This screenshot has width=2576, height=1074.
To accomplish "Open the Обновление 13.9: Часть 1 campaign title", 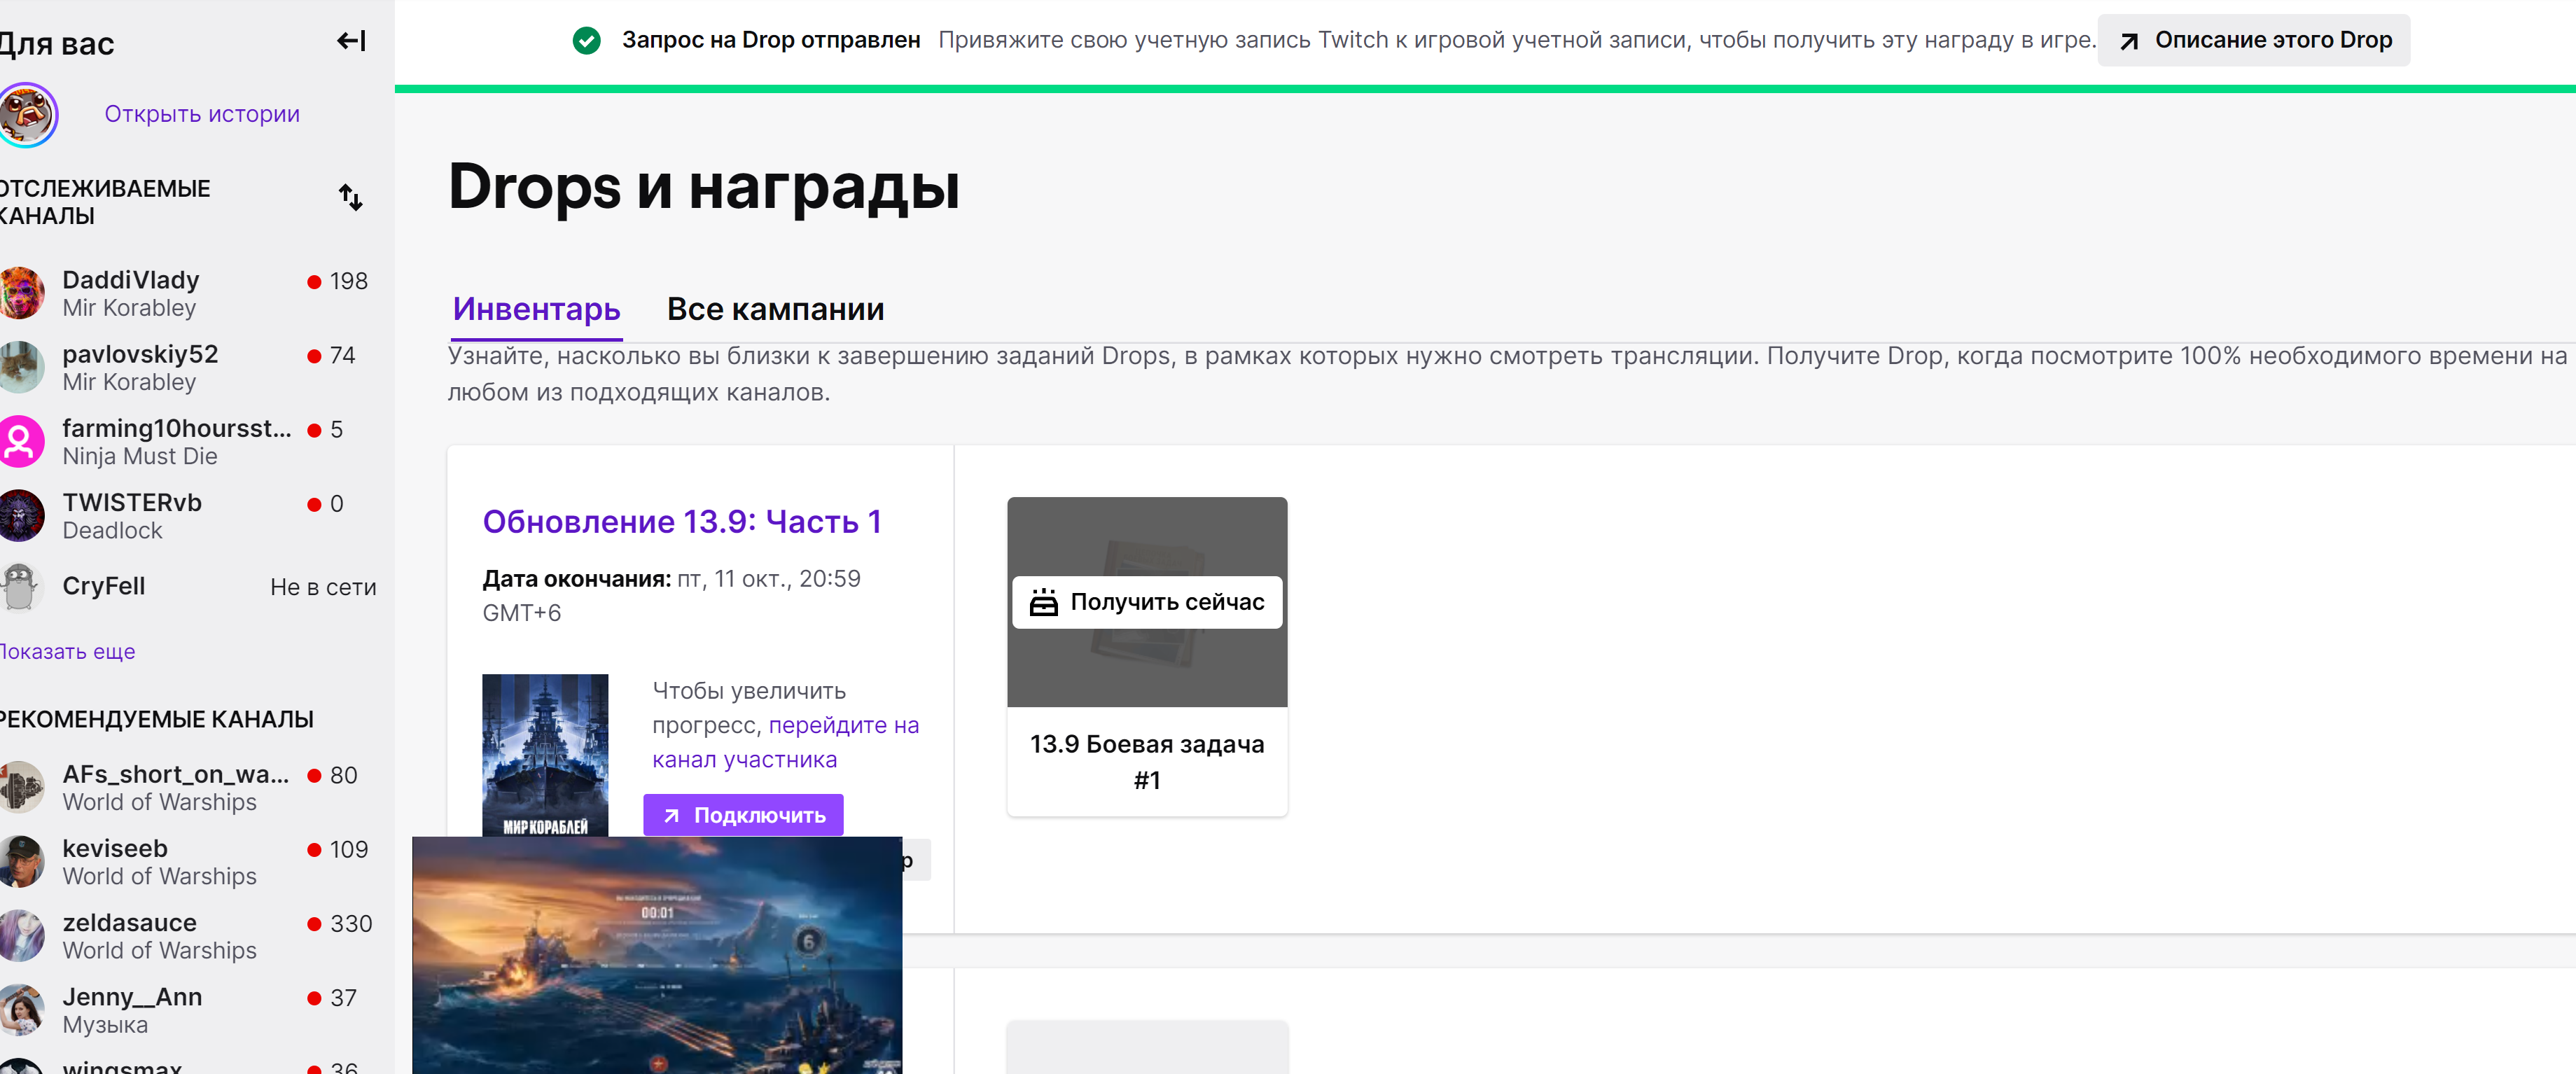I will click(682, 521).
